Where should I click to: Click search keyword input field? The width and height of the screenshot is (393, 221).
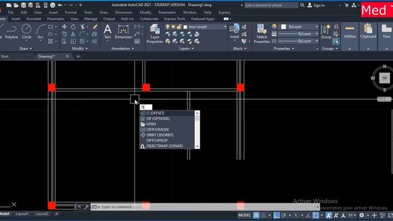pos(271,6)
